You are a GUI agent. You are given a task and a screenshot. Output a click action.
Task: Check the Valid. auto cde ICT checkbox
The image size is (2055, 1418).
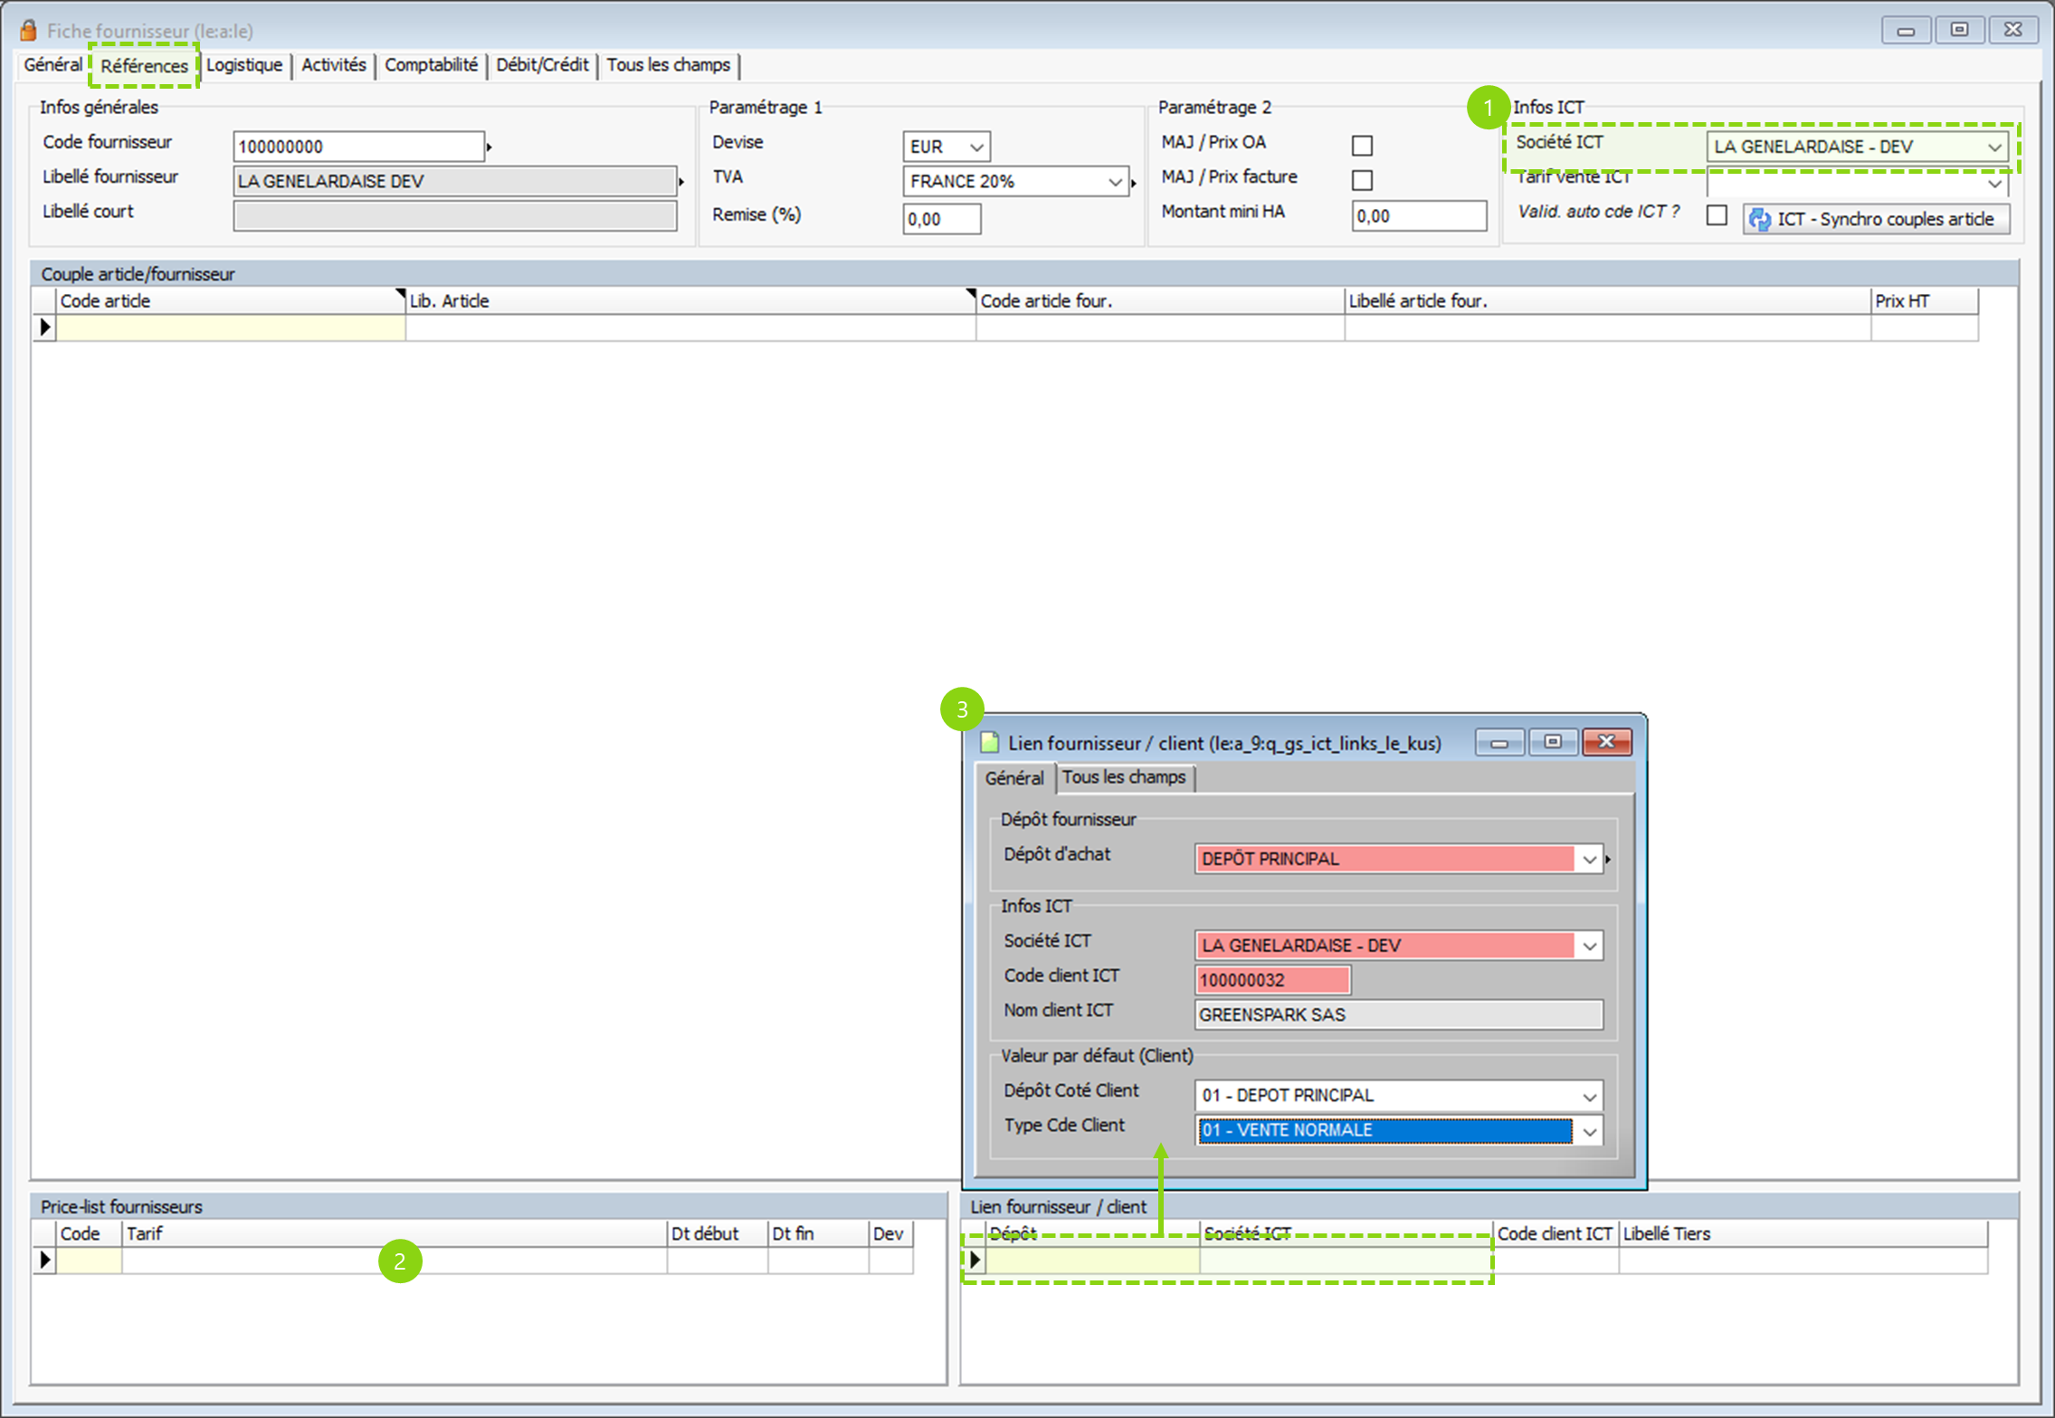point(1717,215)
